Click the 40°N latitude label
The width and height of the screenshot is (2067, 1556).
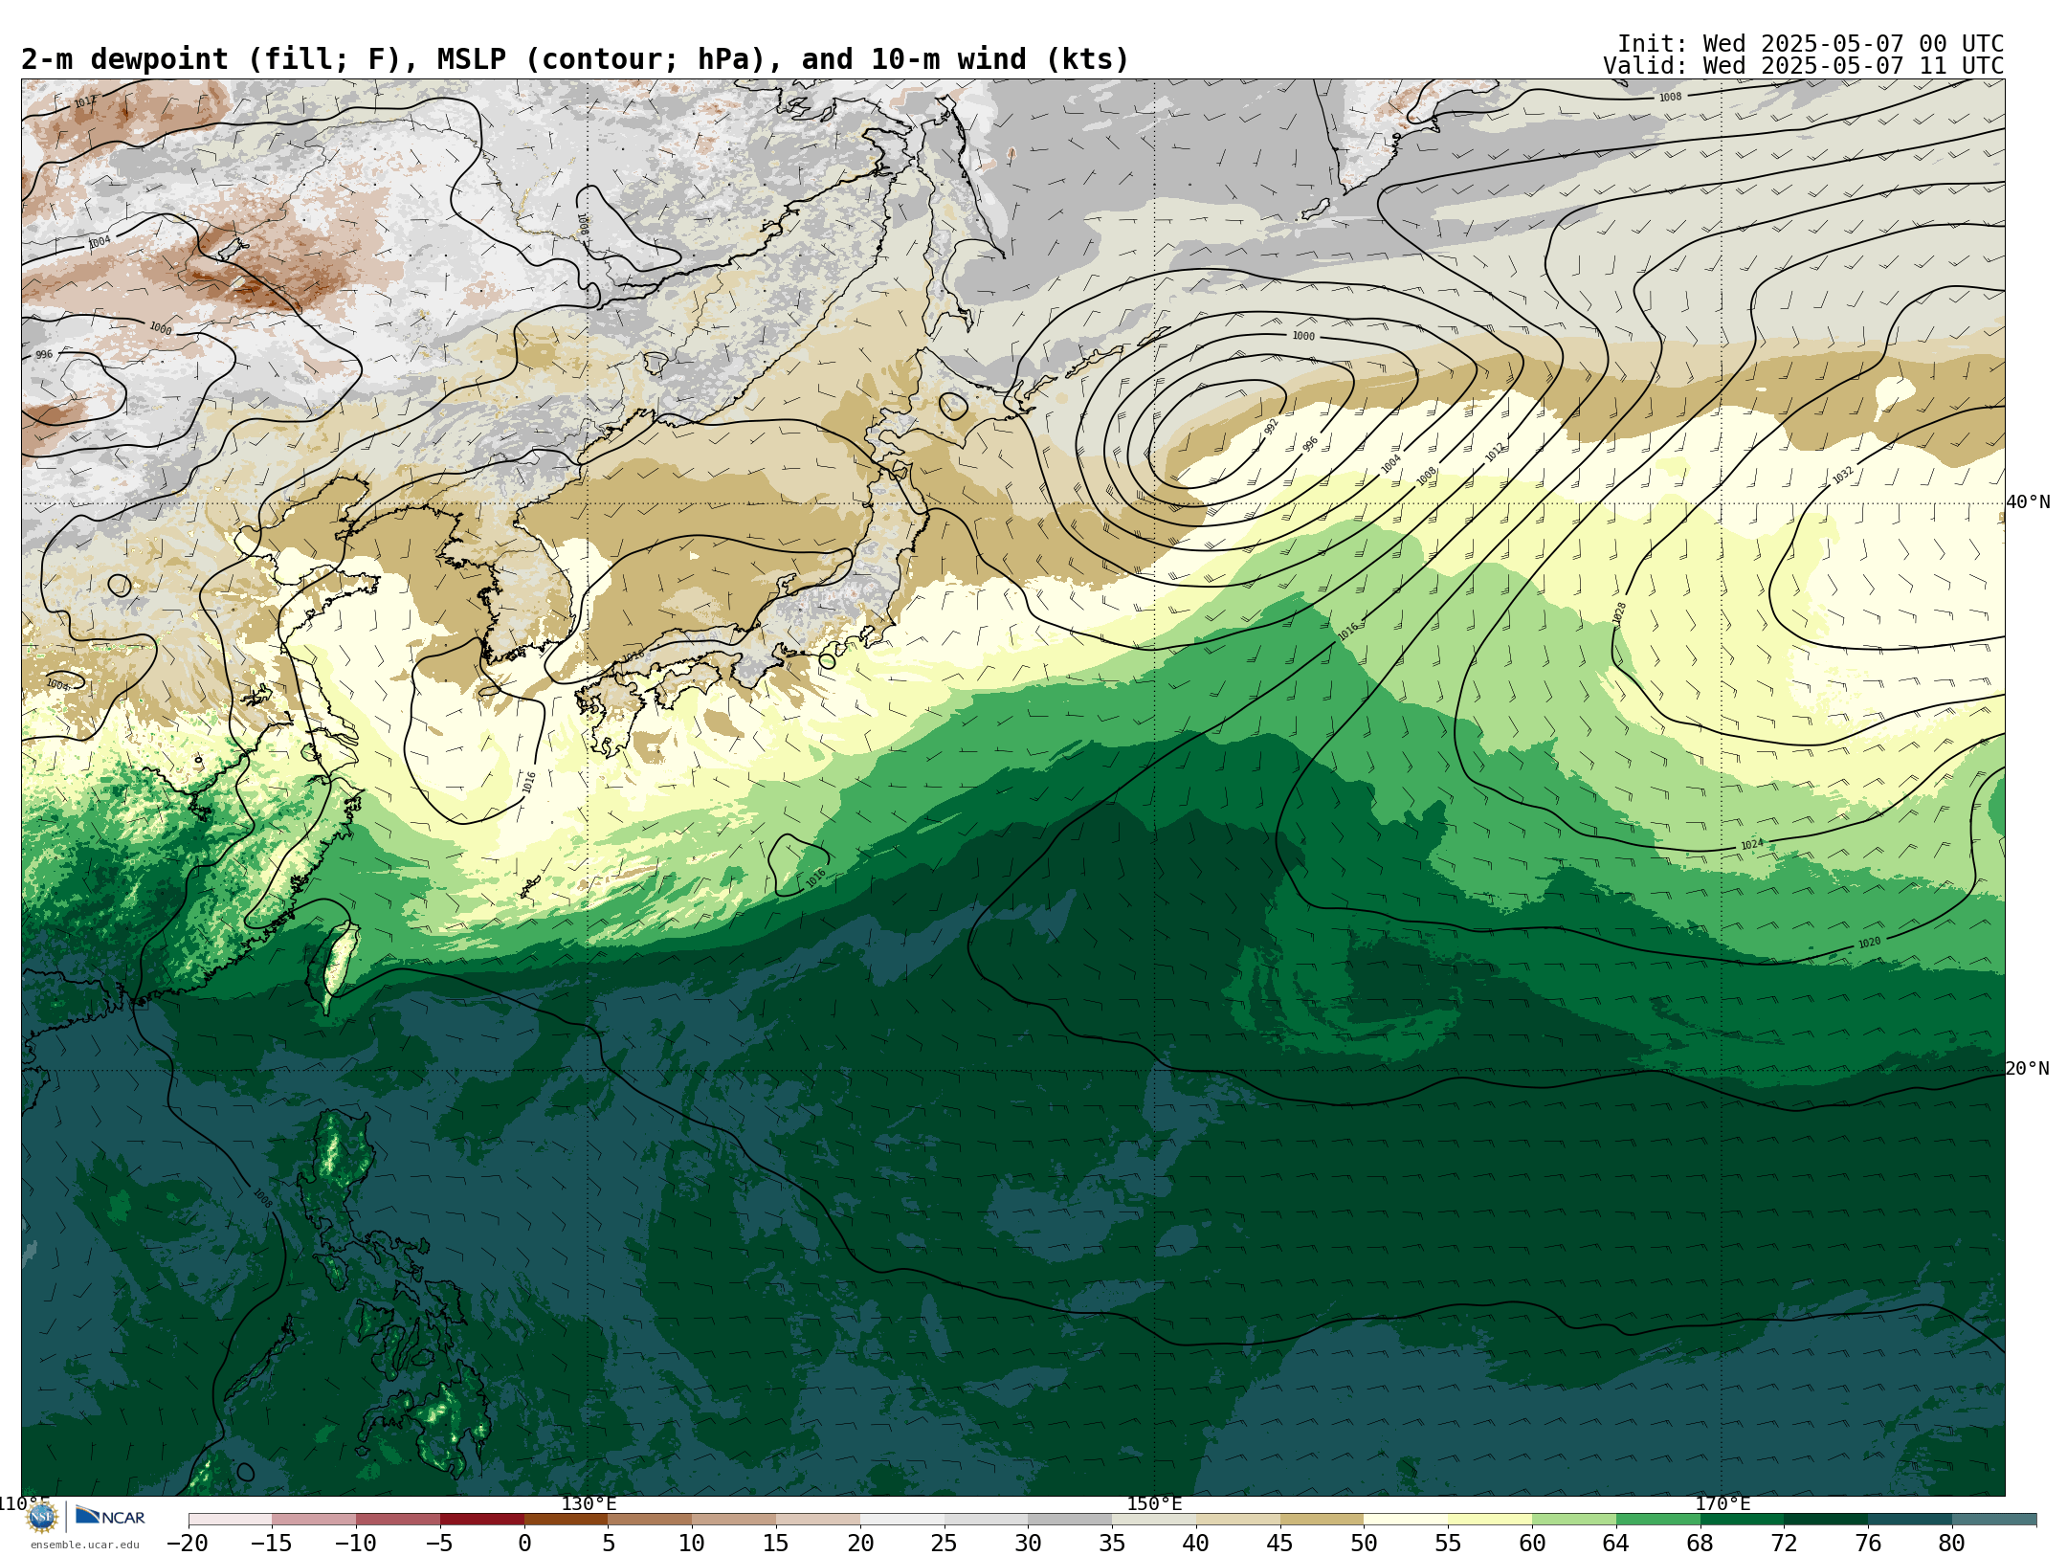(2028, 502)
